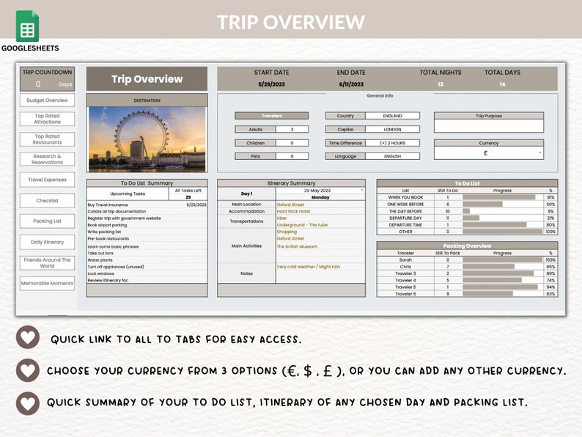Click the Google Sheets logo icon
Viewport: 582px width, 437px height.
coord(28,26)
